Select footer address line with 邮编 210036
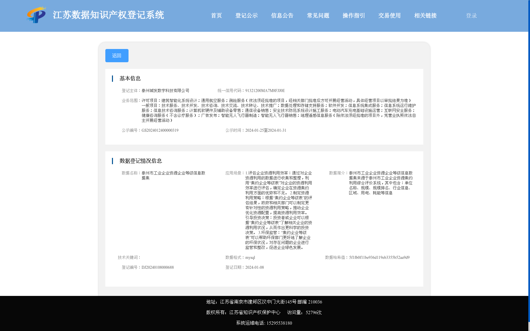 coord(264,302)
